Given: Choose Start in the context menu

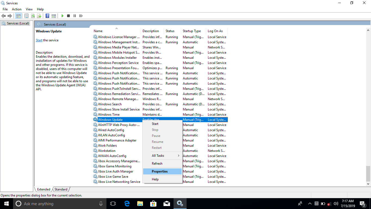Looking at the screenshot, I should point(162,124).
